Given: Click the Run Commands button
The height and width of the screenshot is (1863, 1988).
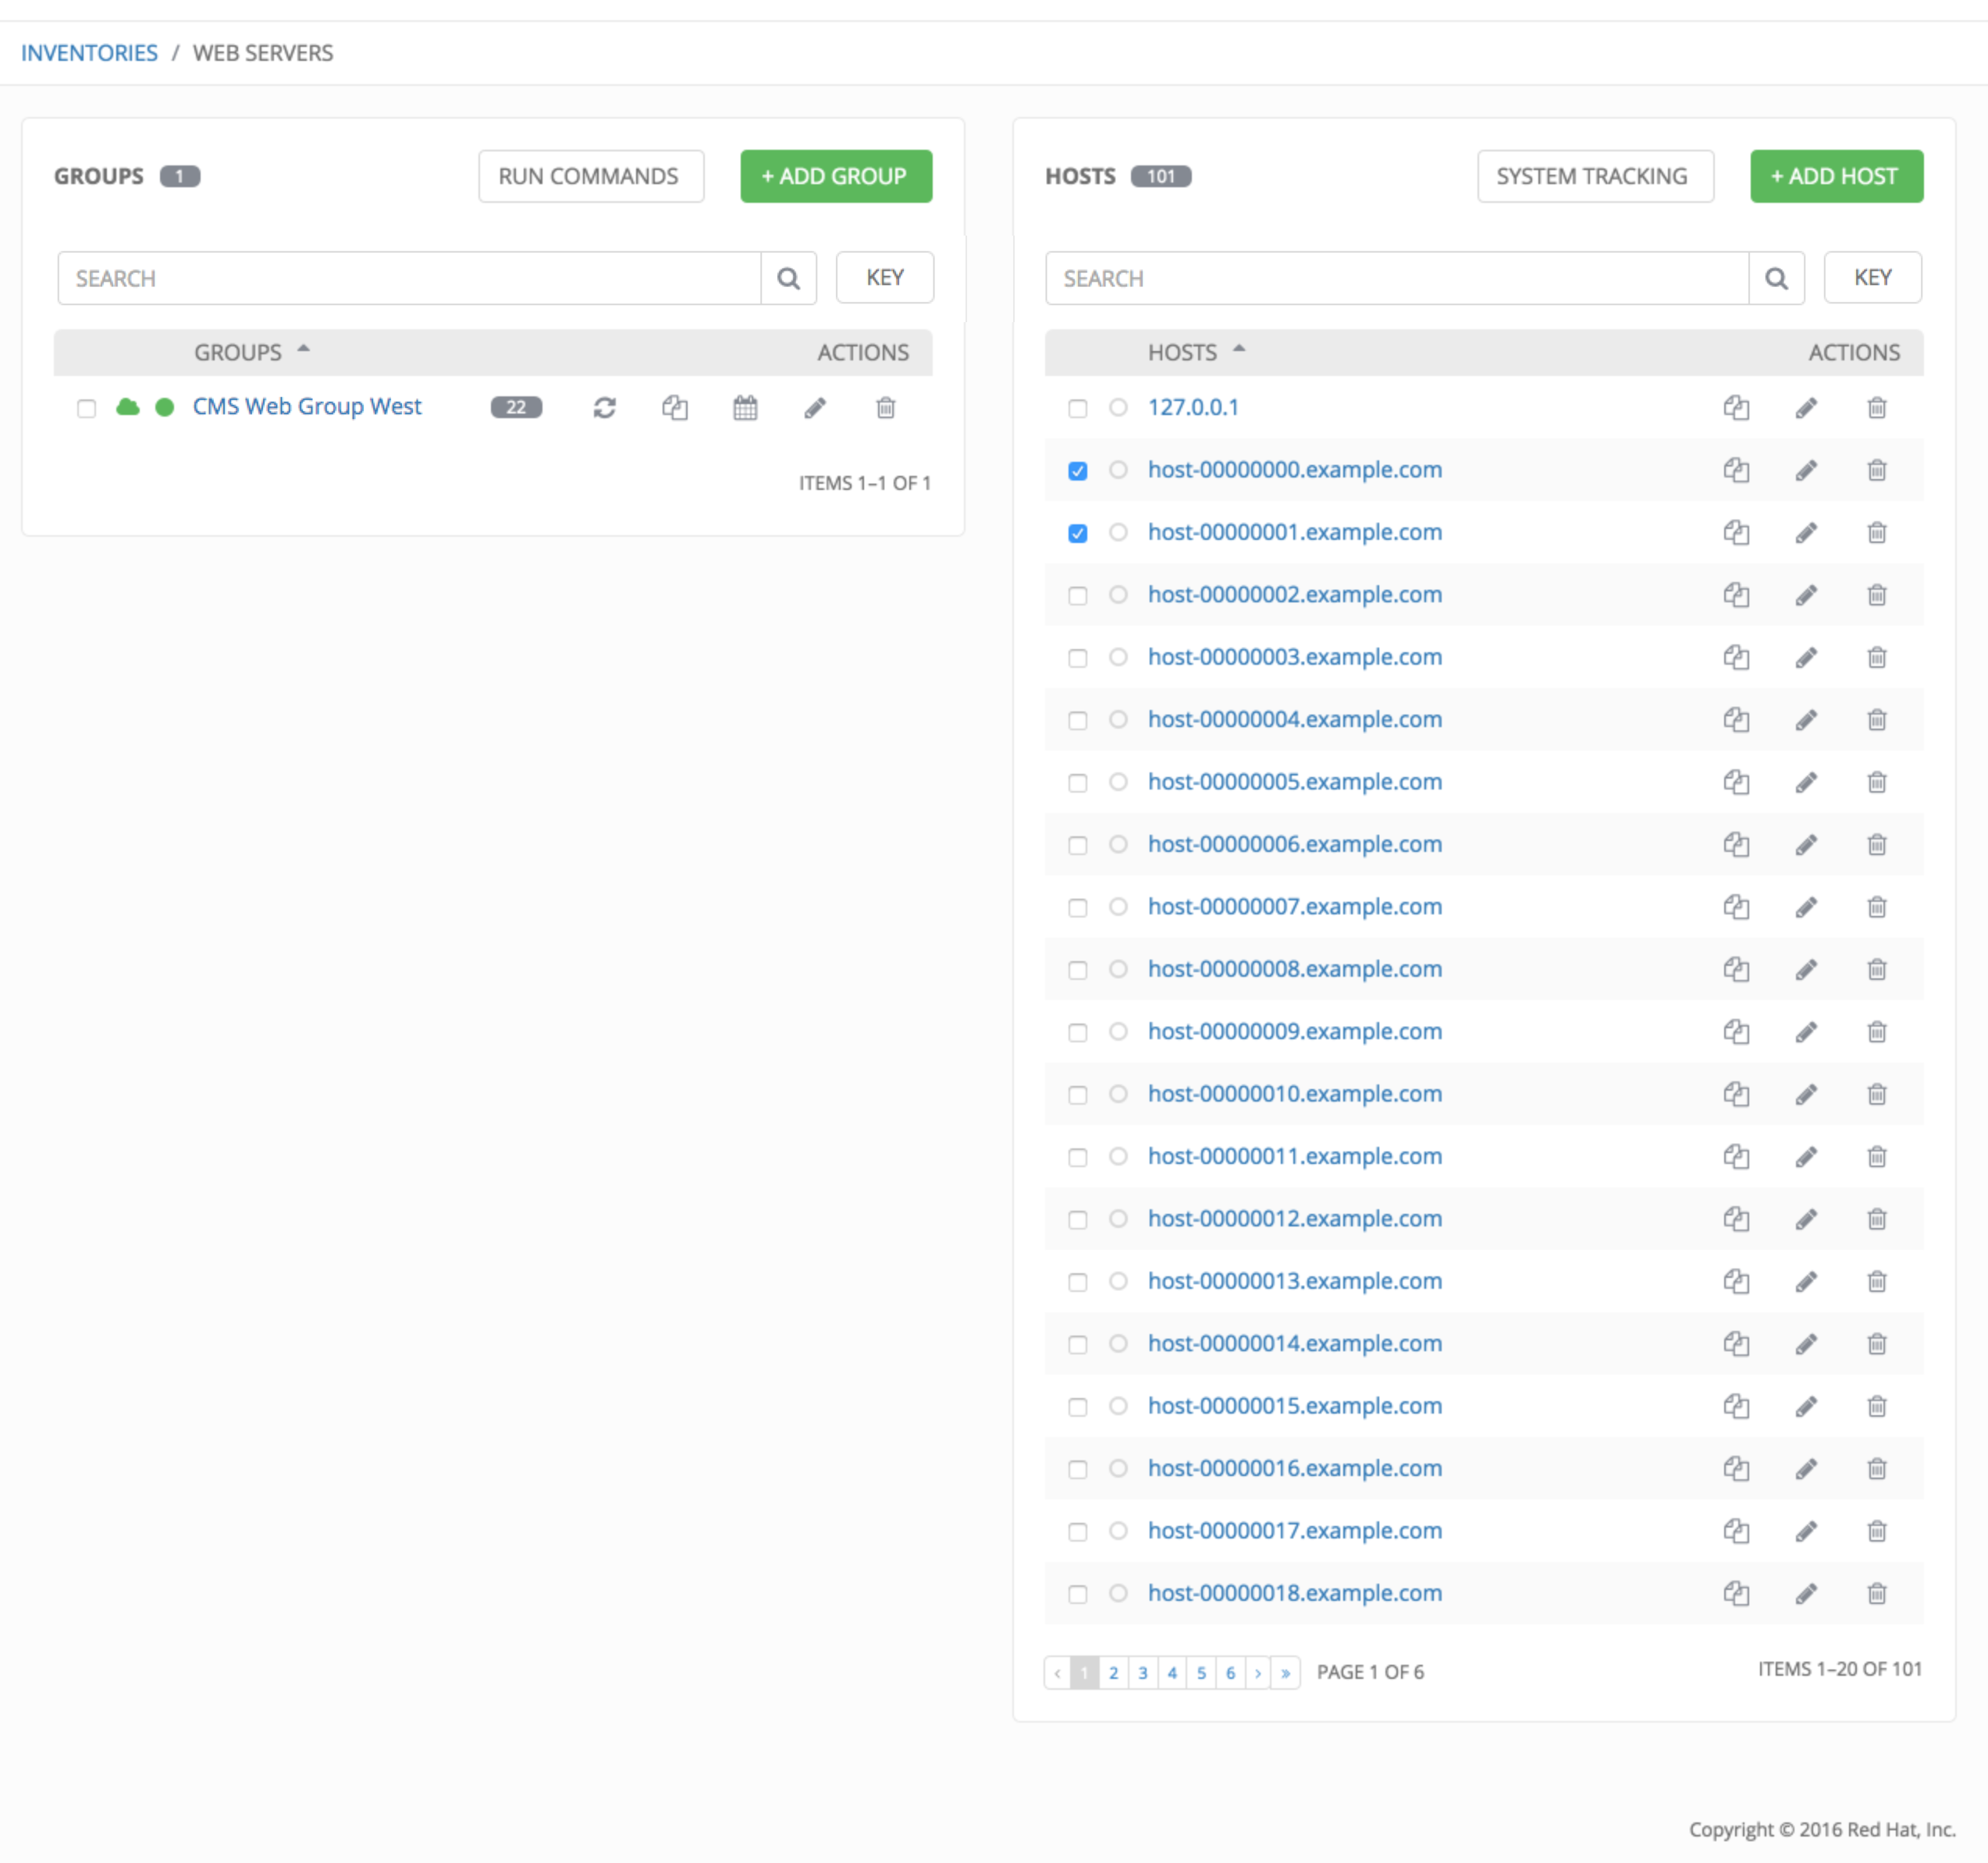Looking at the screenshot, I should [x=590, y=177].
